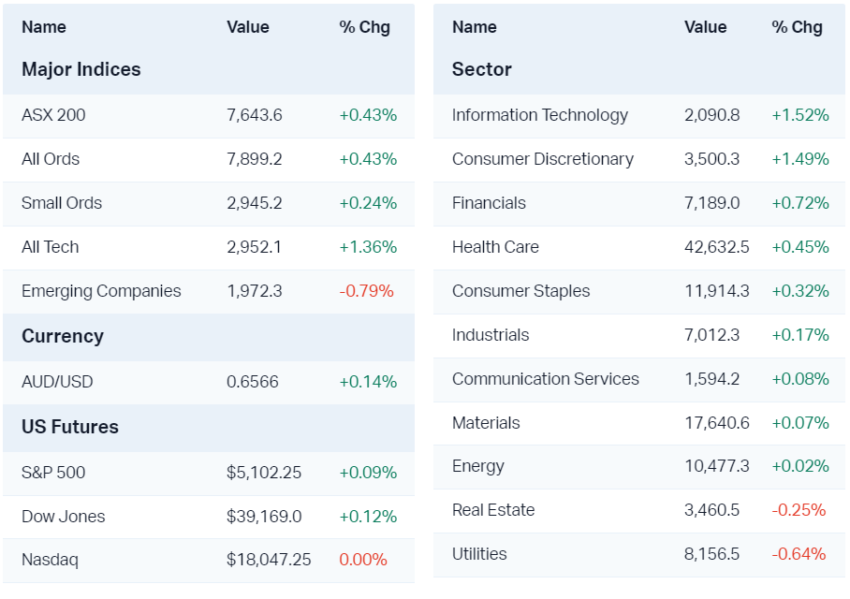Screen dimensions: 850x599
Task: Open the Dow Jones futures row
Action: [64, 517]
